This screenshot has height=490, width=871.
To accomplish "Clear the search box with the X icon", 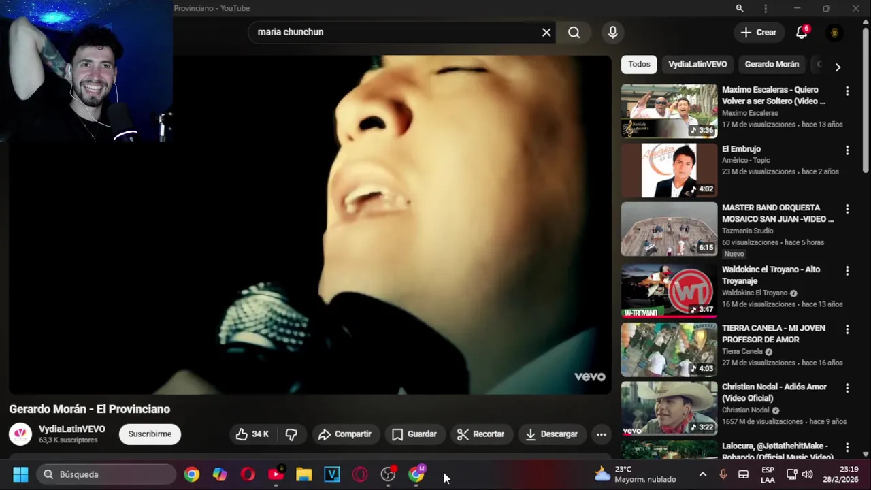I will tap(546, 32).
